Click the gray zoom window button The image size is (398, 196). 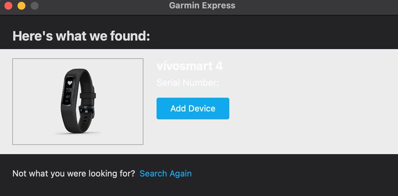(x=34, y=6)
